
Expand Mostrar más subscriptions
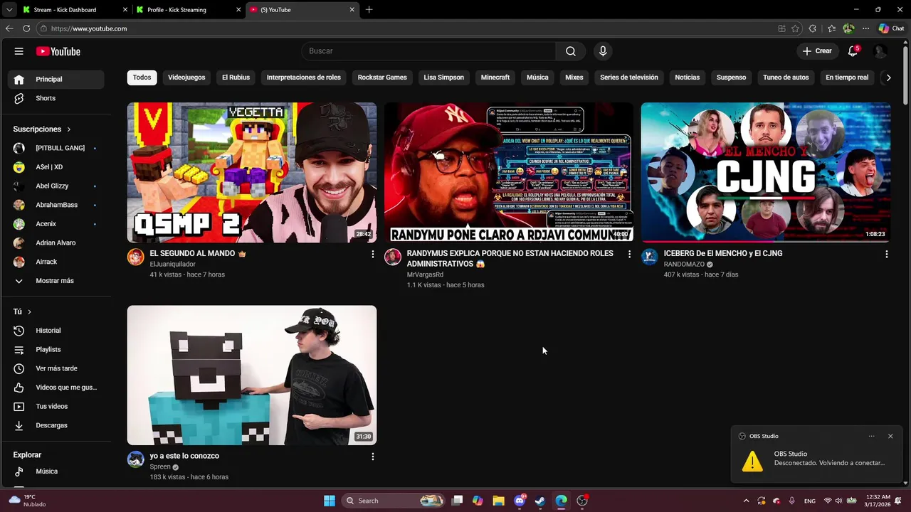(56, 281)
